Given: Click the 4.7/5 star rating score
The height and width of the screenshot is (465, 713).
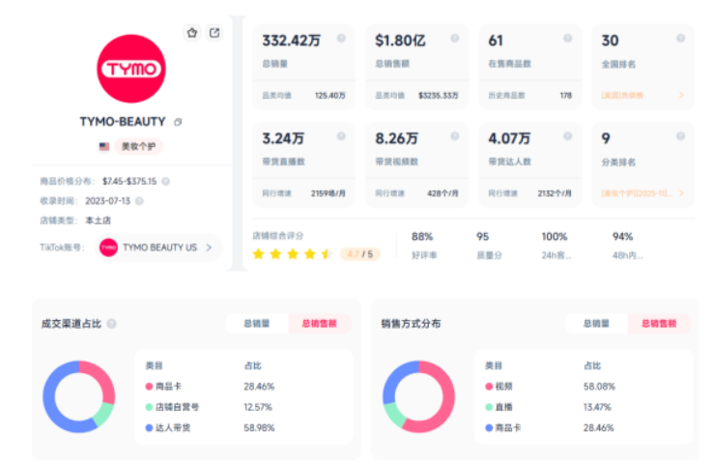Looking at the screenshot, I should 357,254.
